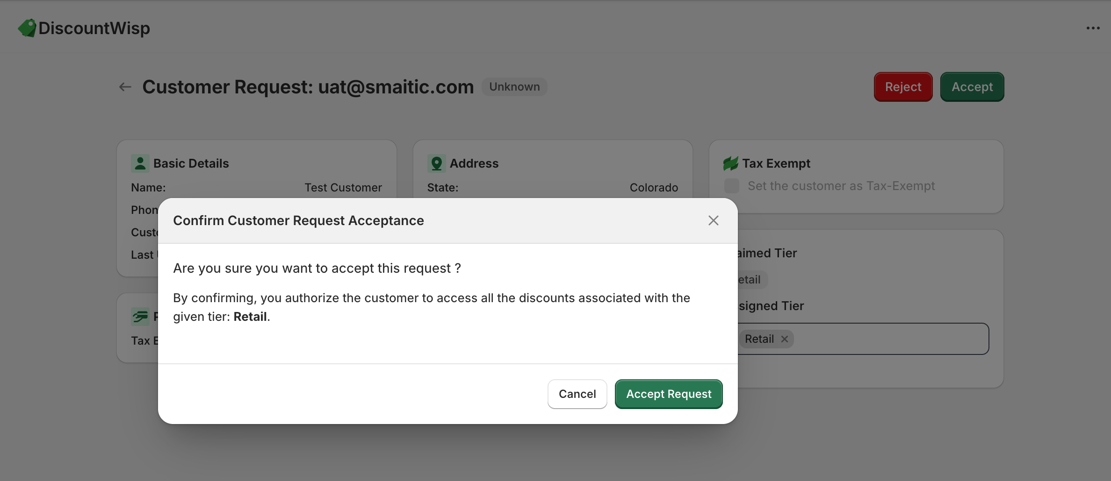Click the DiscountWisp app name text
This screenshot has width=1111, height=481.
click(94, 28)
